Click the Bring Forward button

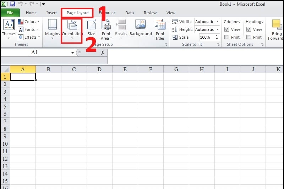point(276,30)
